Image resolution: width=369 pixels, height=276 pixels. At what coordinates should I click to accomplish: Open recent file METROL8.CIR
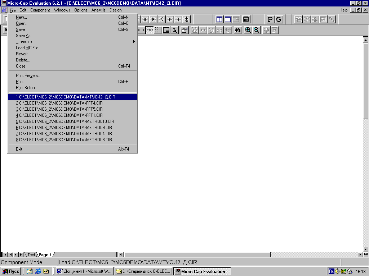[72, 140]
